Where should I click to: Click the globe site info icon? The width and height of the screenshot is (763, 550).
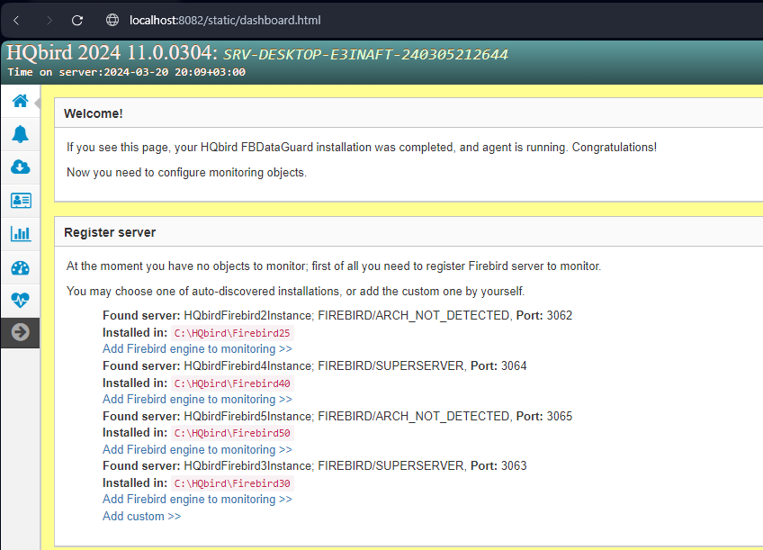[112, 20]
